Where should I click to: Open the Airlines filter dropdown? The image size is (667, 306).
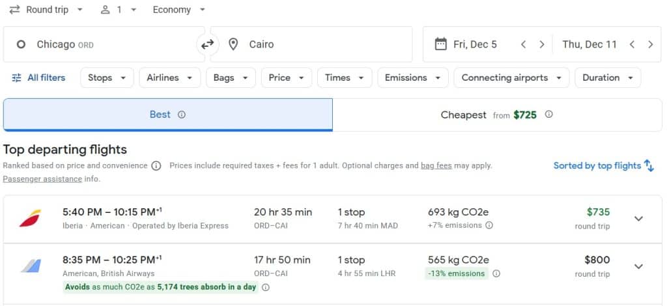pos(170,77)
